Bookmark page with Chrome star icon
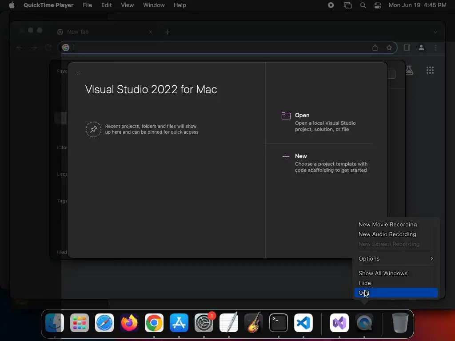 pos(389,48)
